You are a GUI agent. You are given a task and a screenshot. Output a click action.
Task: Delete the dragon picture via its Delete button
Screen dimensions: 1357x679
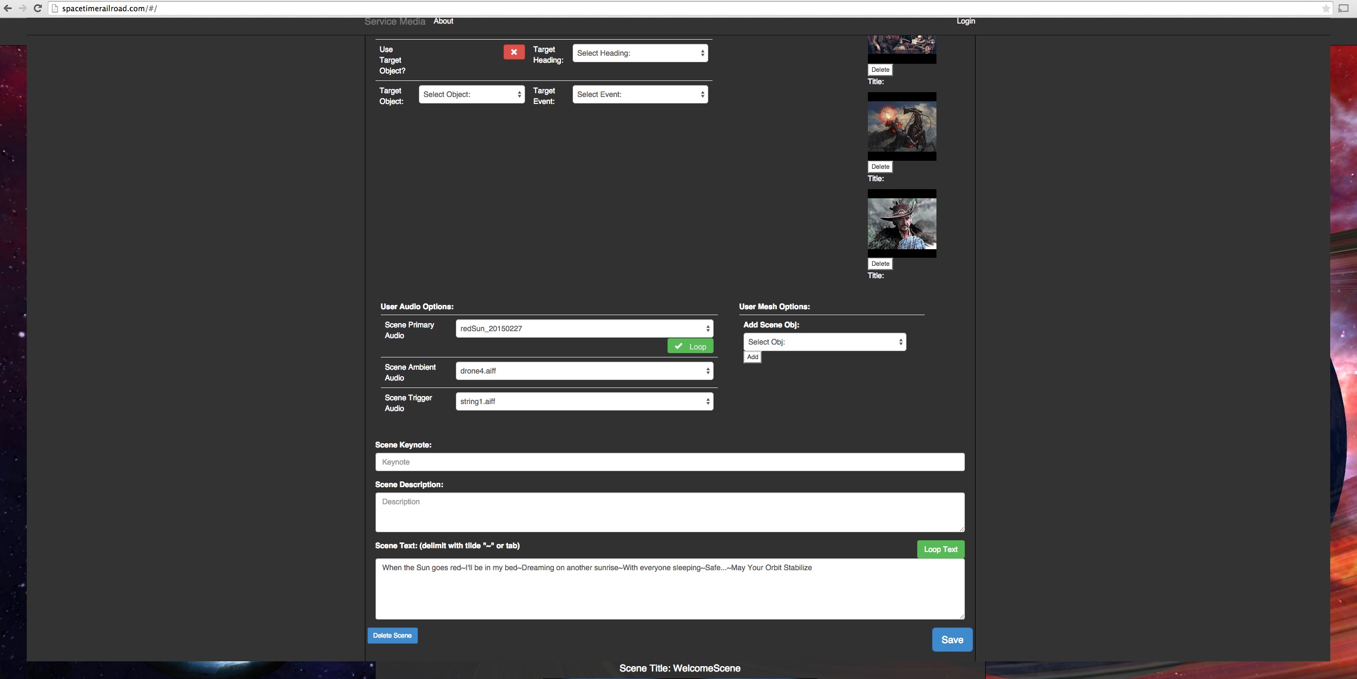tap(880, 167)
